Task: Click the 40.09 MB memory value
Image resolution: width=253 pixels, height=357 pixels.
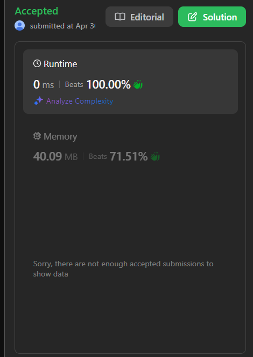Action: tap(55, 156)
